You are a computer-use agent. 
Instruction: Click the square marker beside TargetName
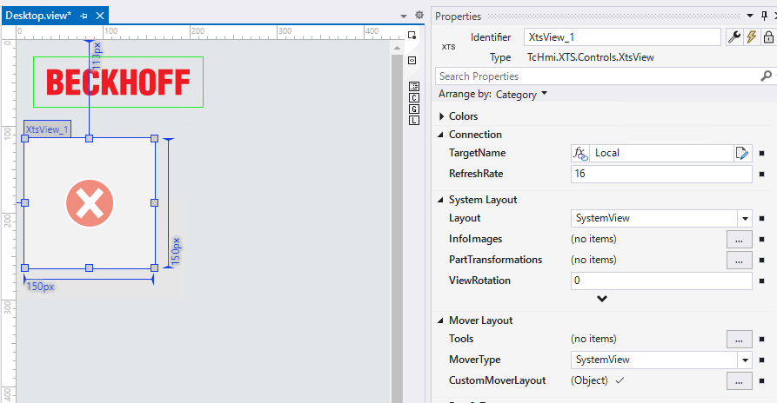point(762,153)
